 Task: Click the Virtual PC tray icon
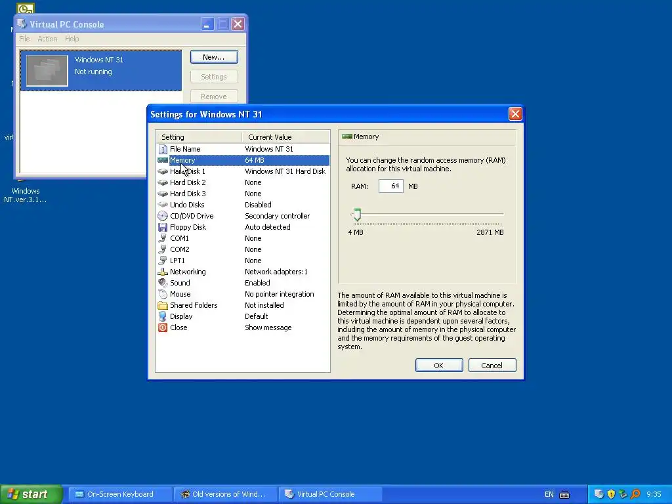598,494
